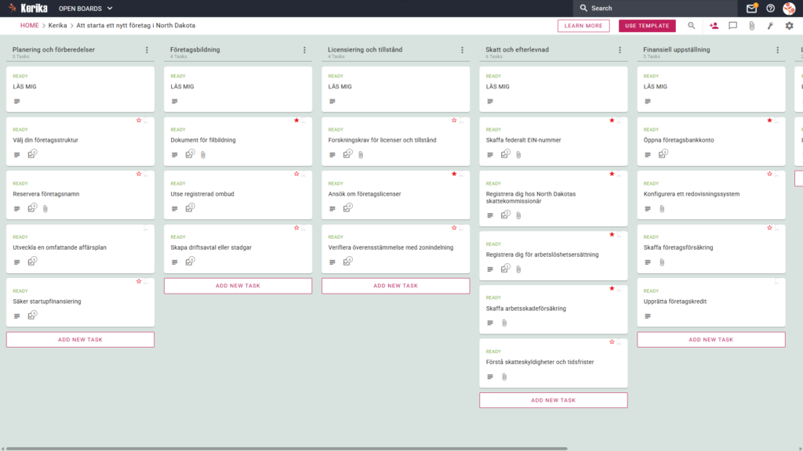Open attachment icon on Skaffa arbetsskadeförsäkring card
803x451 pixels.
(x=504, y=323)
